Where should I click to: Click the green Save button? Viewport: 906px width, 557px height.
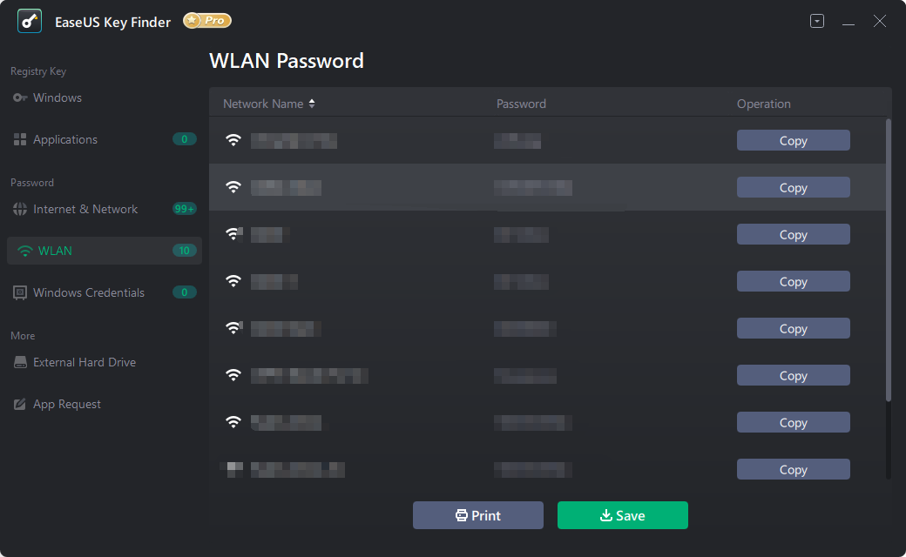click(623, 515)
